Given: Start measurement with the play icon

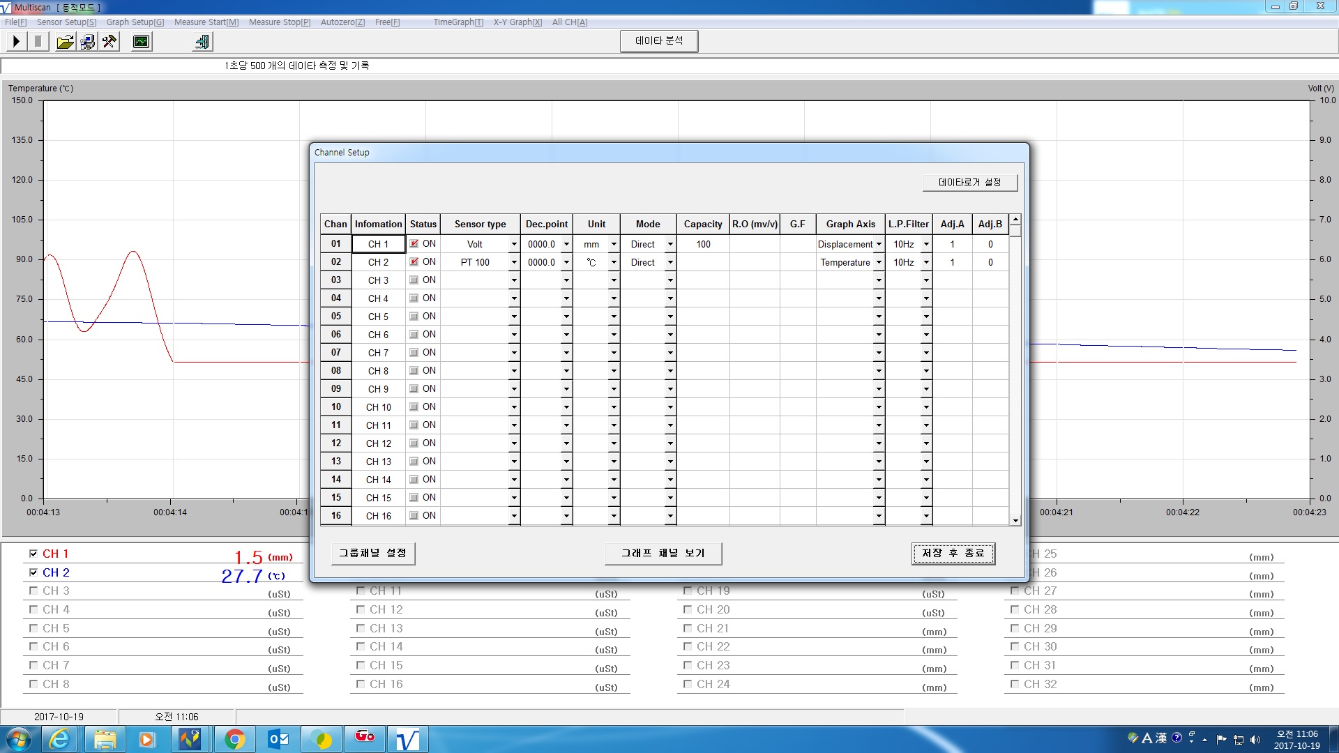Looking at the screenshot, I should click(x=16, y=42).
